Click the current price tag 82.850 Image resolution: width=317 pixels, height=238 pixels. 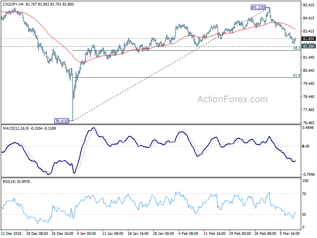click(309, 38)
